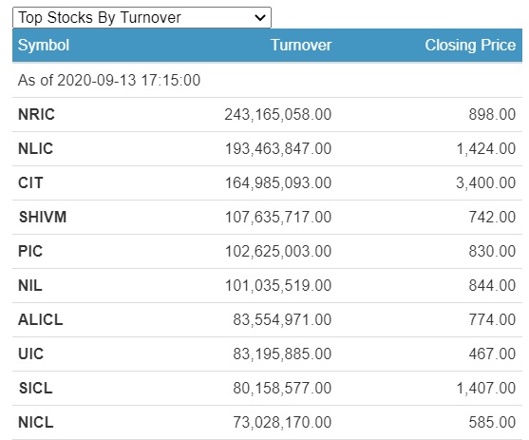The height and width of the screenshot is (440, 529).
Task: Select SICL closing price 1,407.00
Action: pos(486,389)
